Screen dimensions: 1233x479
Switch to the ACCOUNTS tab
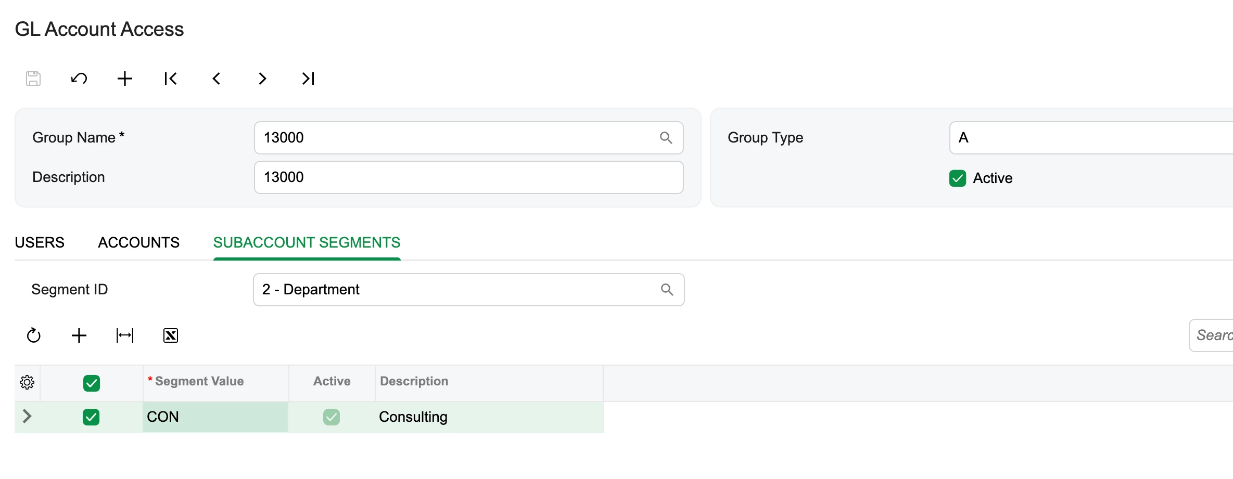click(139, 242)
